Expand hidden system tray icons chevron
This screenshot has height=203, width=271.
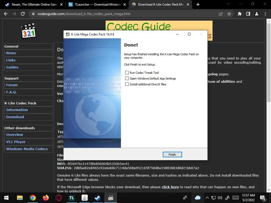(207, 198)
